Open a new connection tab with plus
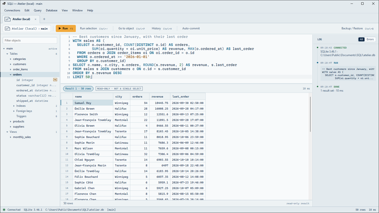Viewport: 379px width, 213px height. point(44,19)
